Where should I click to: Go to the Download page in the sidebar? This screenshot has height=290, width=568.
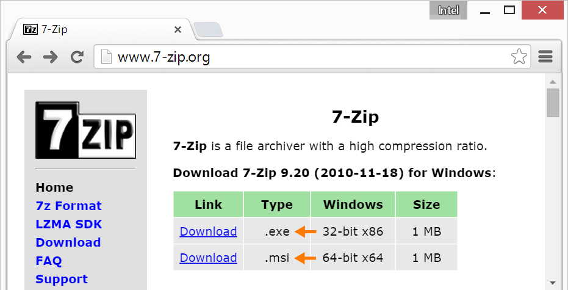pos(68,242)
